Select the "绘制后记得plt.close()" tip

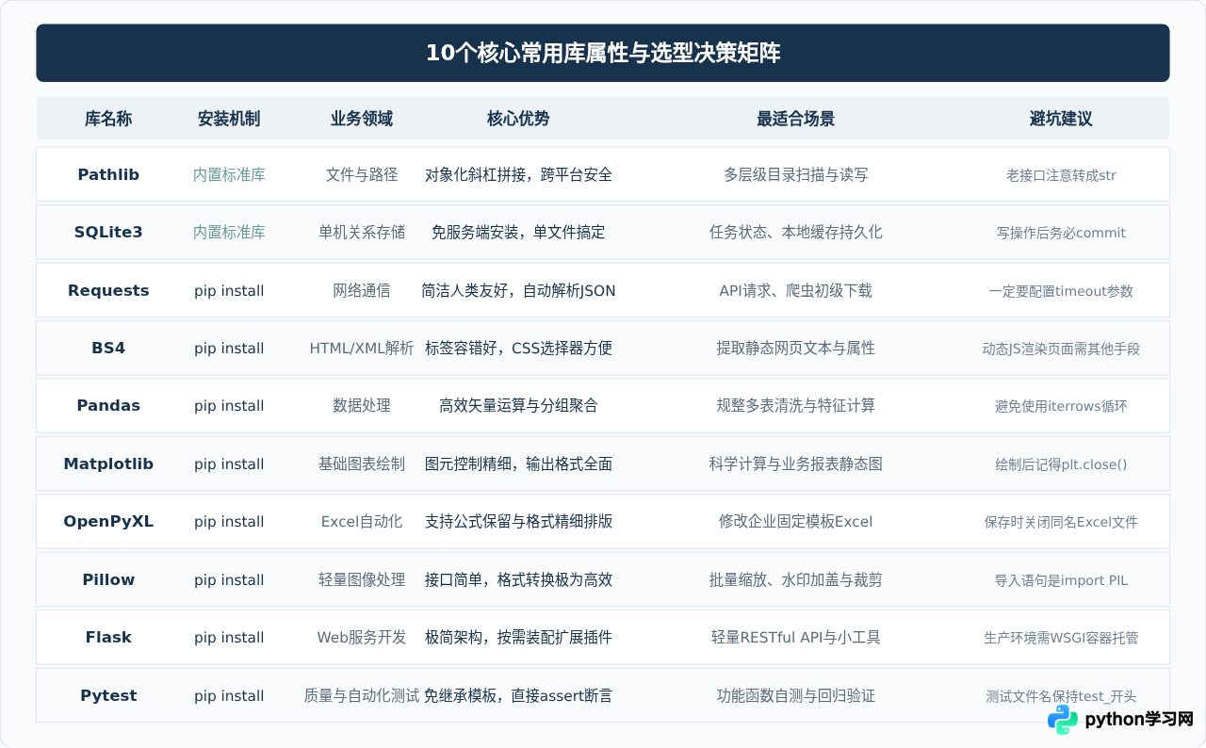tap(1061, 464)
